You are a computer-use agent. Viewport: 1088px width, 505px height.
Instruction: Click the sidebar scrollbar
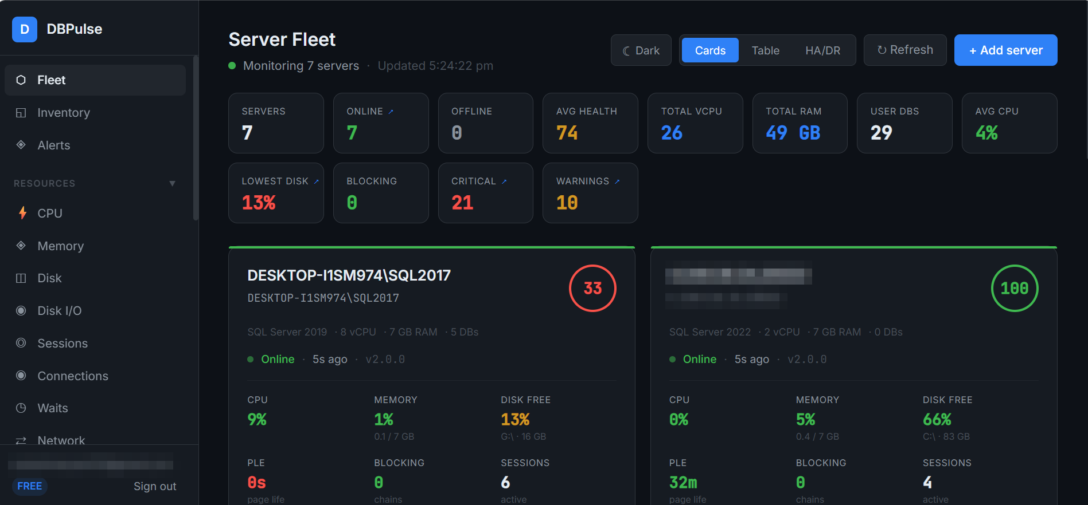[x=196, y=137]
